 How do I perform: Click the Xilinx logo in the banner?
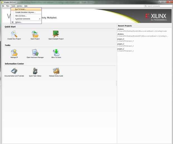point(156,17)
